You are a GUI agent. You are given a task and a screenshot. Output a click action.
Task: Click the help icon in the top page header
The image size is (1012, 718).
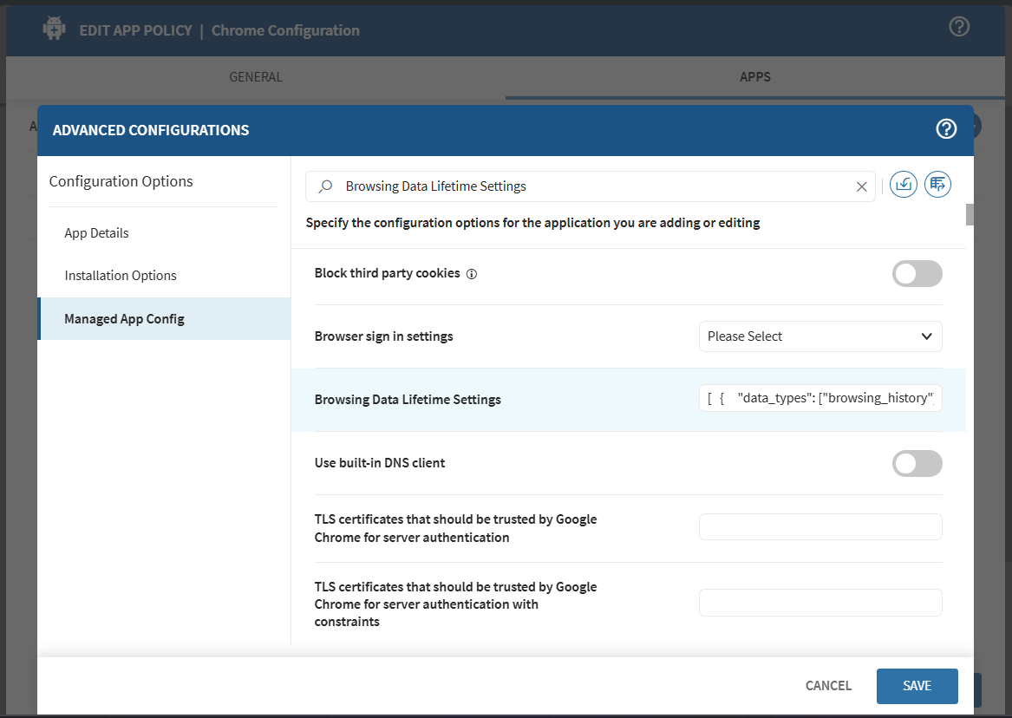coord(958,27)
